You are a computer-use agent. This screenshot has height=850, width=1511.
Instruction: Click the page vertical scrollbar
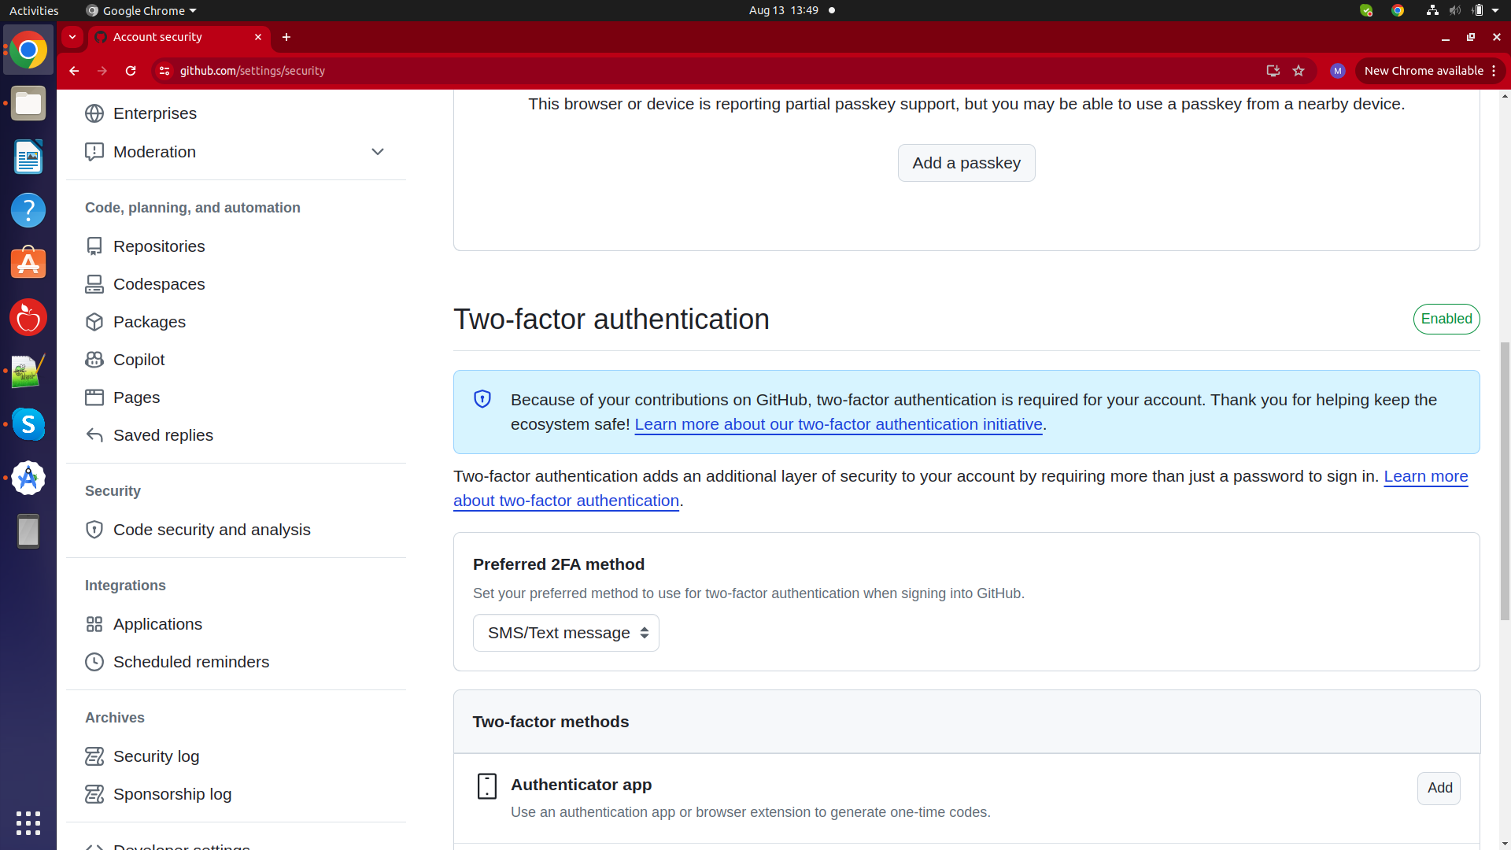1505,480
